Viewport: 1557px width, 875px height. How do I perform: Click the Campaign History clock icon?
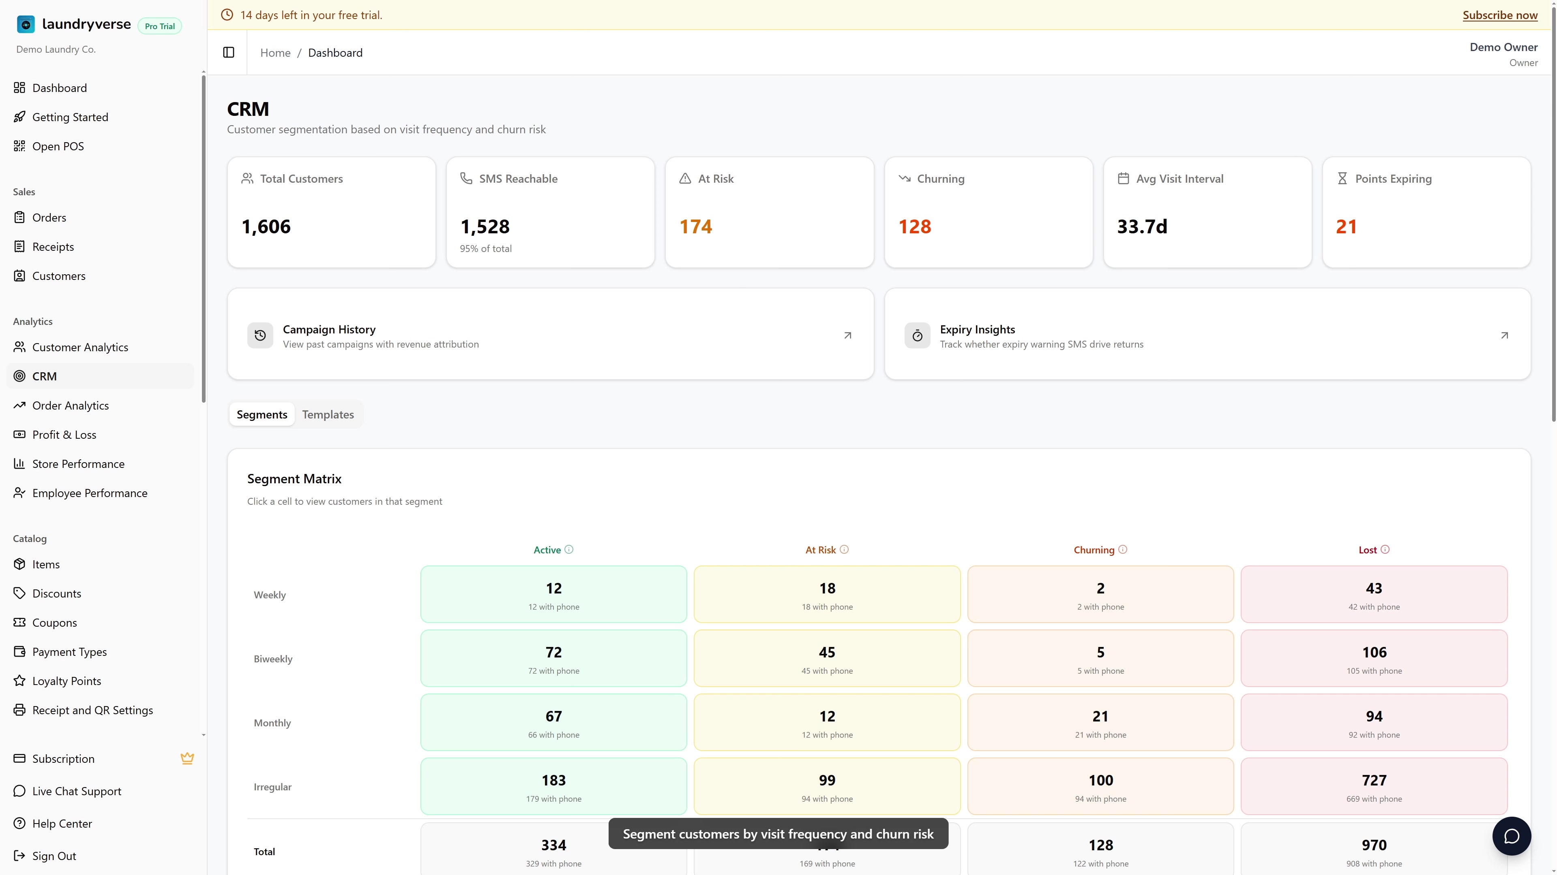(260, 336)
